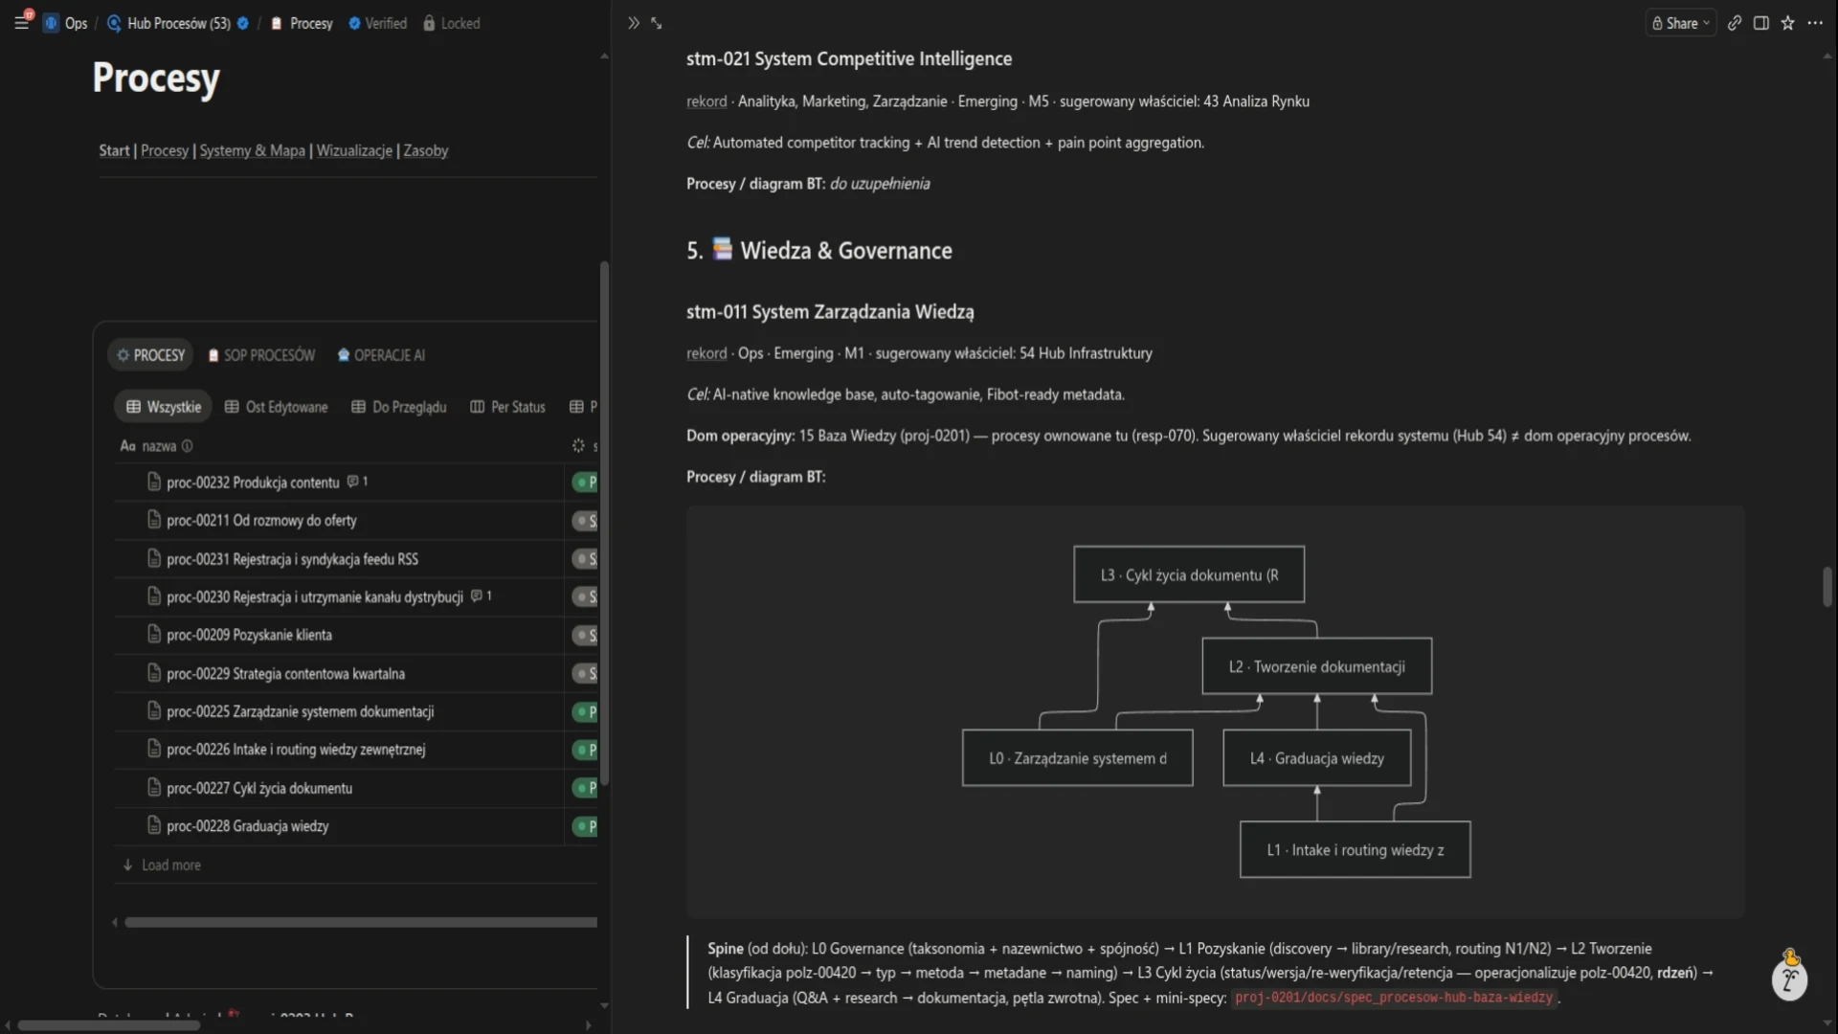Select the Per Status board view
The height and width of the screenshot is (1034, 1838).
[x=508, y=407]
